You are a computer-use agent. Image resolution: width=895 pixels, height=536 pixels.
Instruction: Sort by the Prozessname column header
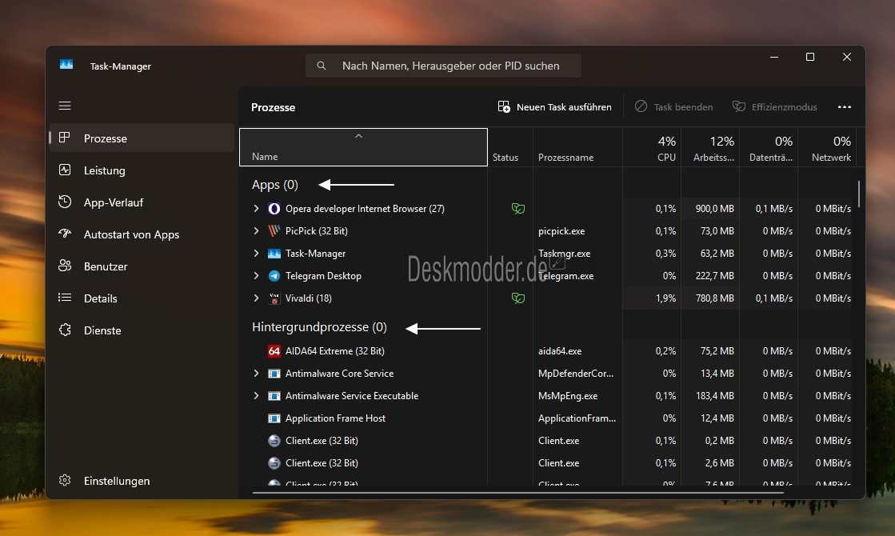(x=577, y=148)
